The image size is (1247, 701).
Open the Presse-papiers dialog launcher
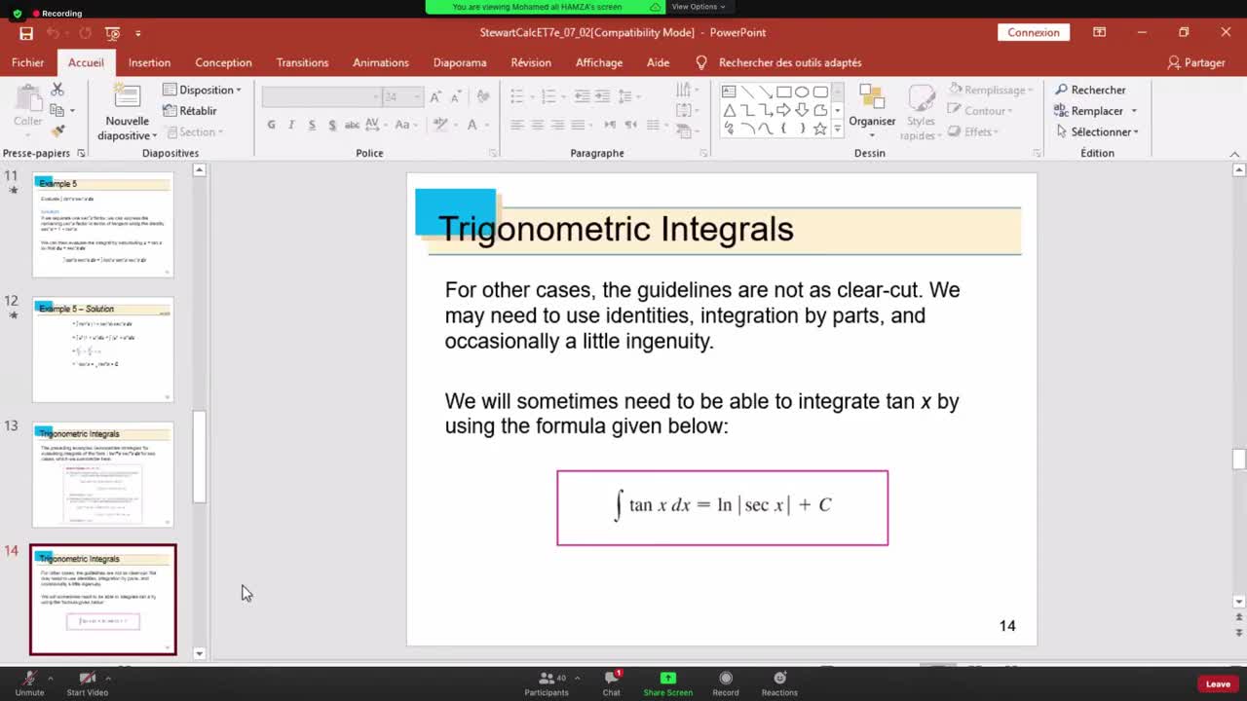tap(81, 154)
